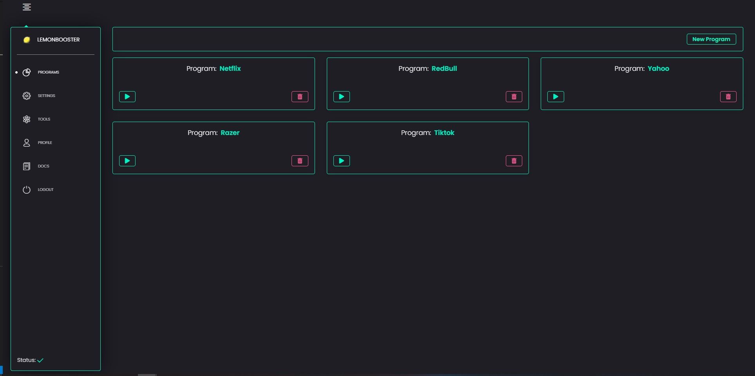Click the green status checkmark icon

[40, 360]
